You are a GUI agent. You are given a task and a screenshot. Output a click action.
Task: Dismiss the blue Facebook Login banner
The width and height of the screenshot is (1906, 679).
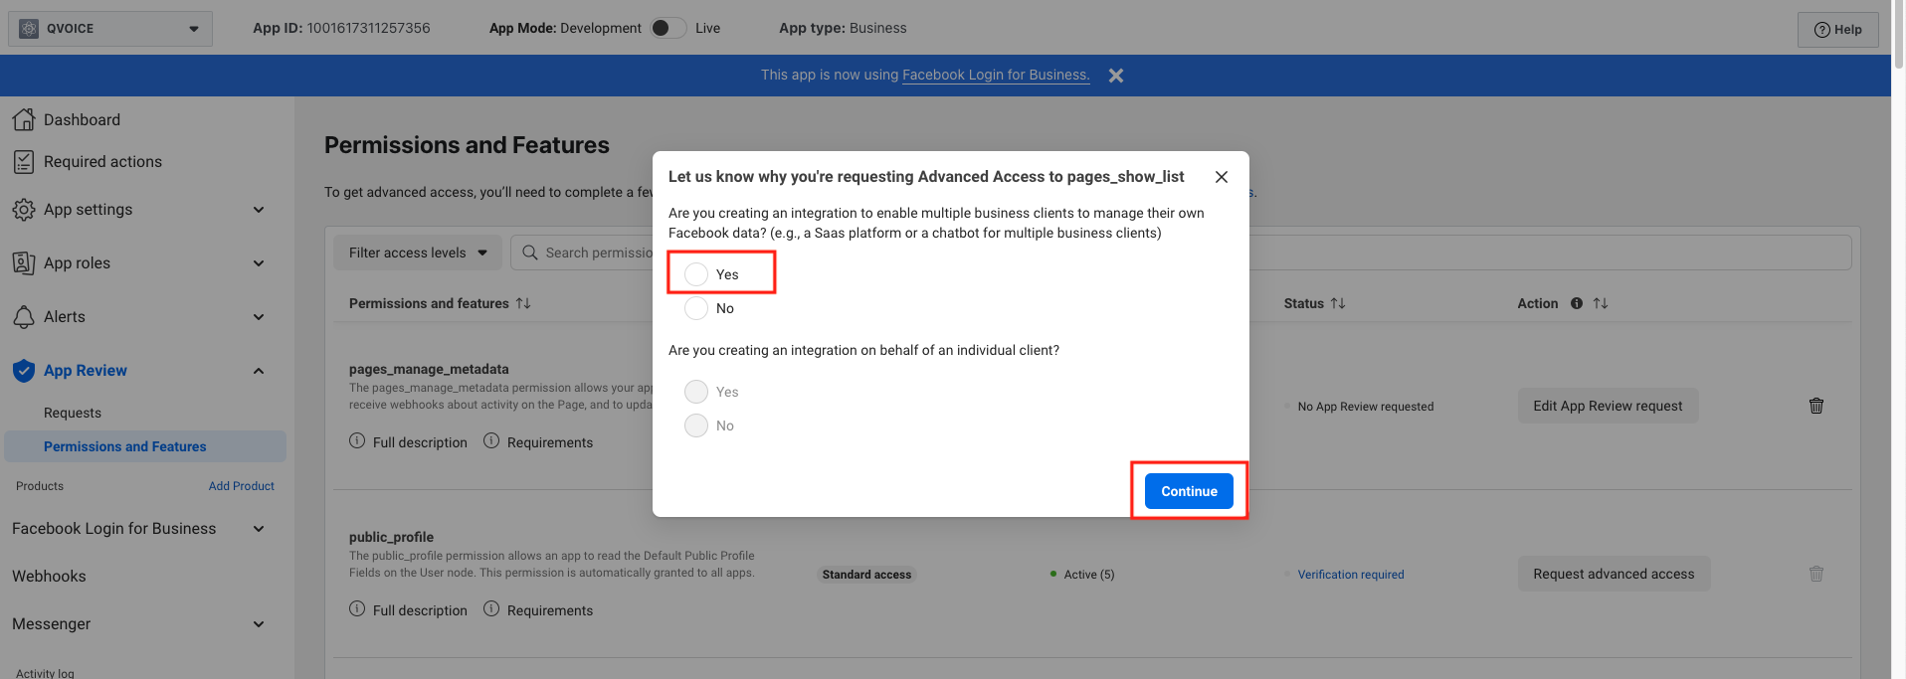1116,76
